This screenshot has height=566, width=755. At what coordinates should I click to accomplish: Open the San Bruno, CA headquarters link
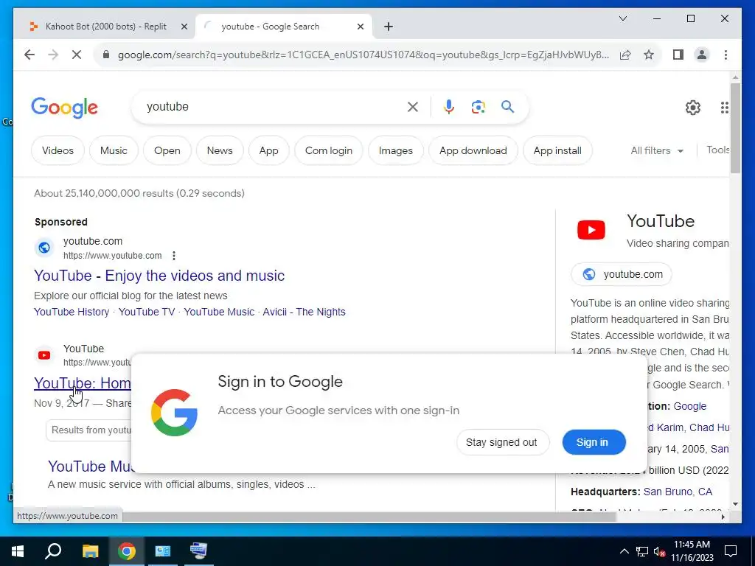678,492
